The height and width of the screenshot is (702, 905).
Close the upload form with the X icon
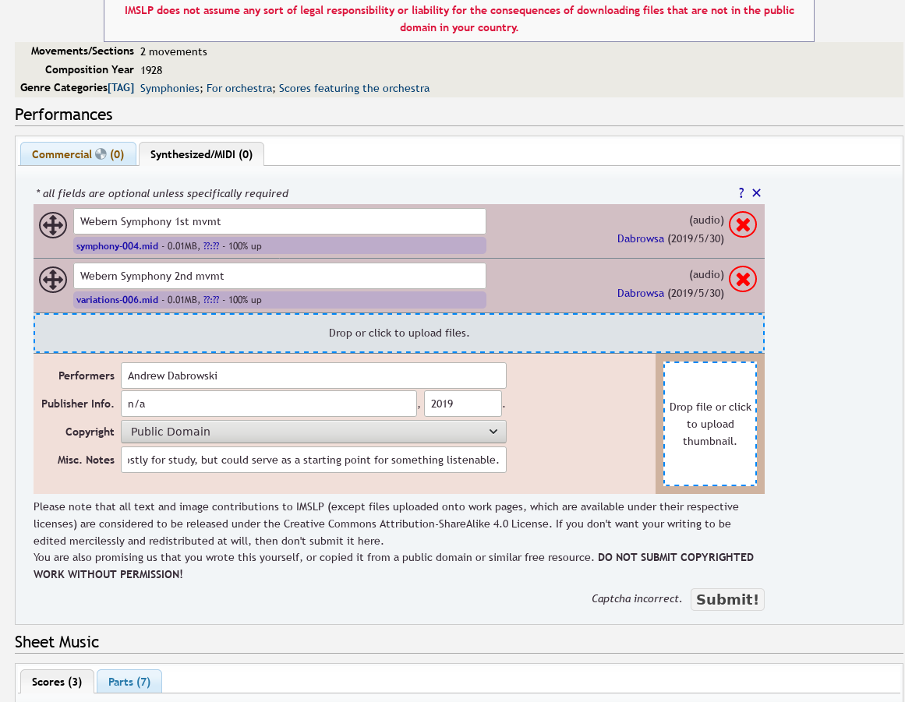tap(756, 192)
